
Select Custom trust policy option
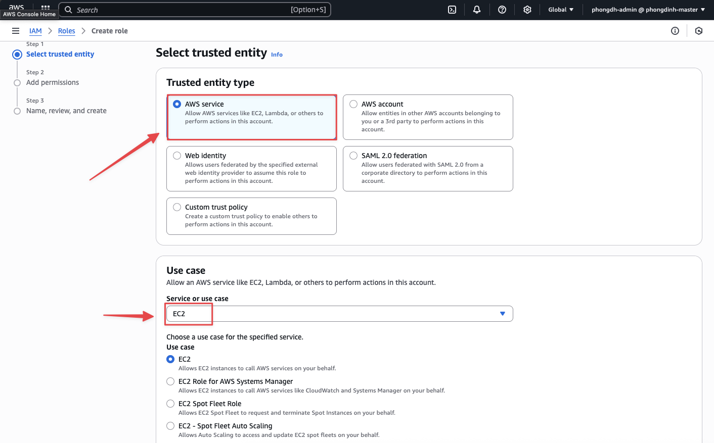pos(252,216)
